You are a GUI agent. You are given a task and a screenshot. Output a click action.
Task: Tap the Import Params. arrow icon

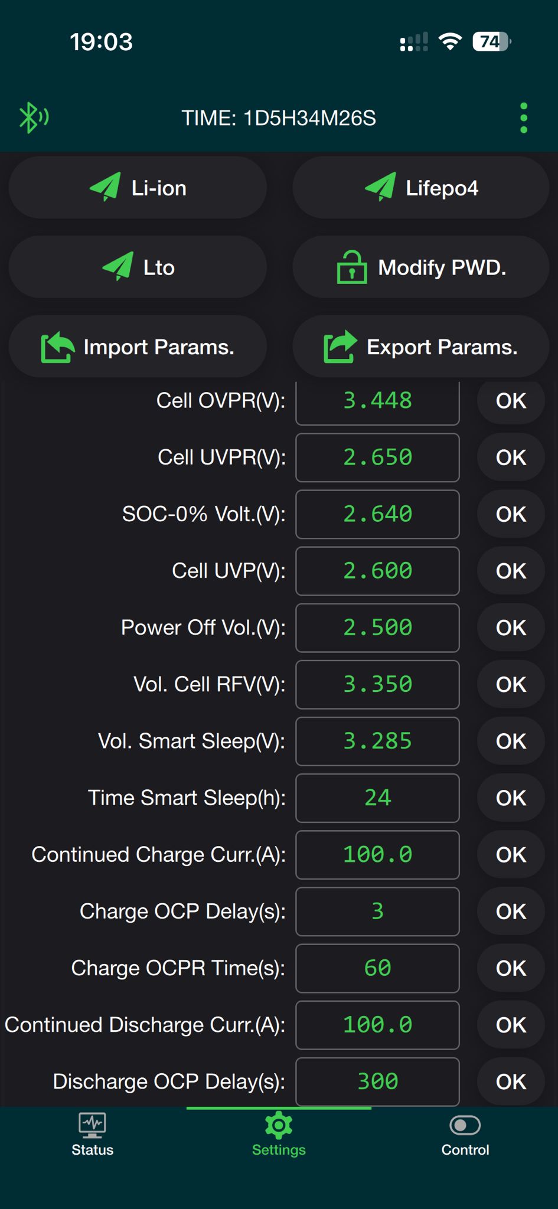57,347
